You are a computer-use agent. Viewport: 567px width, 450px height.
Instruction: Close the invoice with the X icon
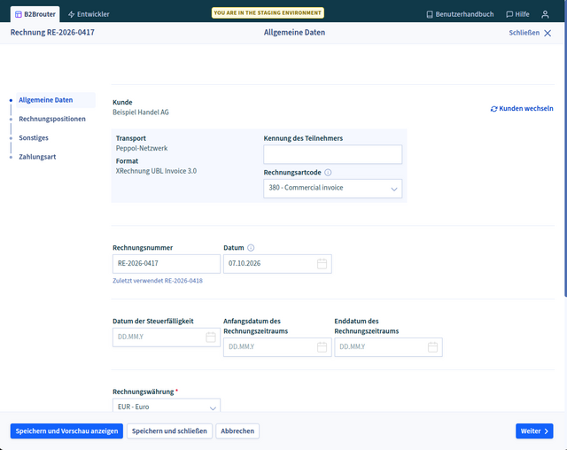pos(548,33)
